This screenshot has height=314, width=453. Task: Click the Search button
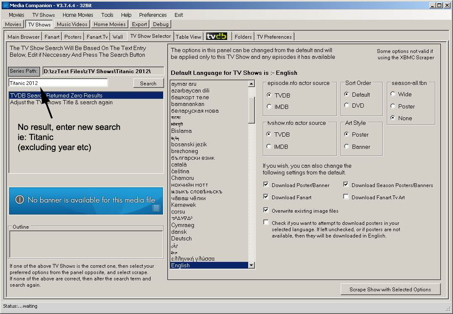point(148,83)
